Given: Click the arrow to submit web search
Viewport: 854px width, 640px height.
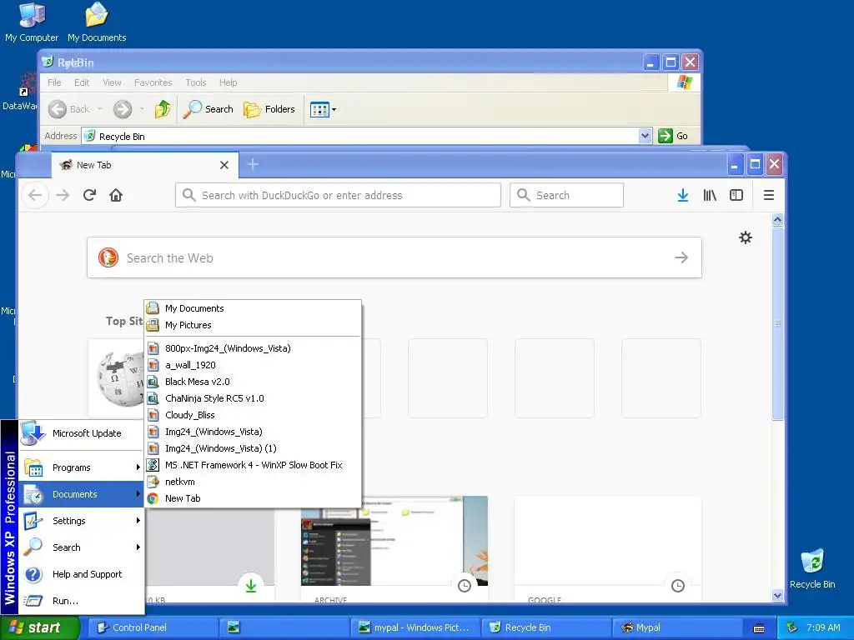Looking at the screenshot, I should (681, 257).
